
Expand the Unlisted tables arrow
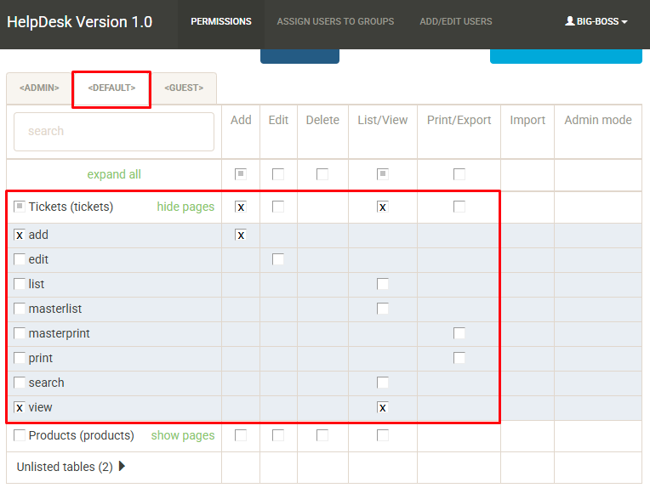[123, 466]
